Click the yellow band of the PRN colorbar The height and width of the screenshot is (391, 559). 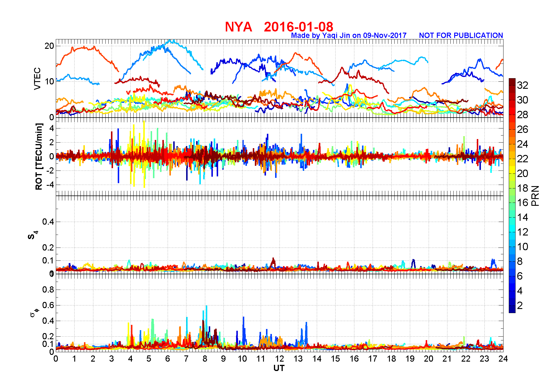pyautogui.click(x=512, y=170)
